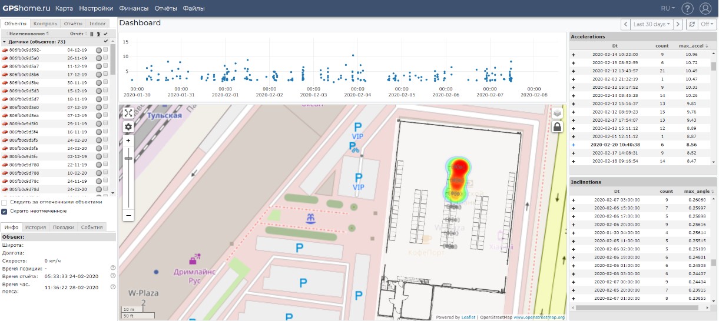
Task: Click help icon beside Время позиции
Action: [112, 268]
